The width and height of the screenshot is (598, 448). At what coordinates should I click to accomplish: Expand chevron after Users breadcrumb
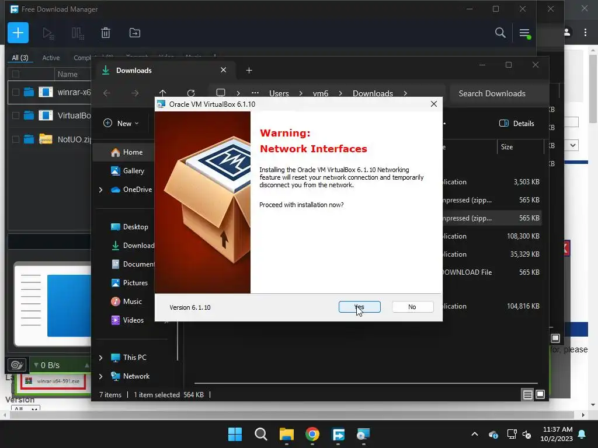[x=301, y=93]
